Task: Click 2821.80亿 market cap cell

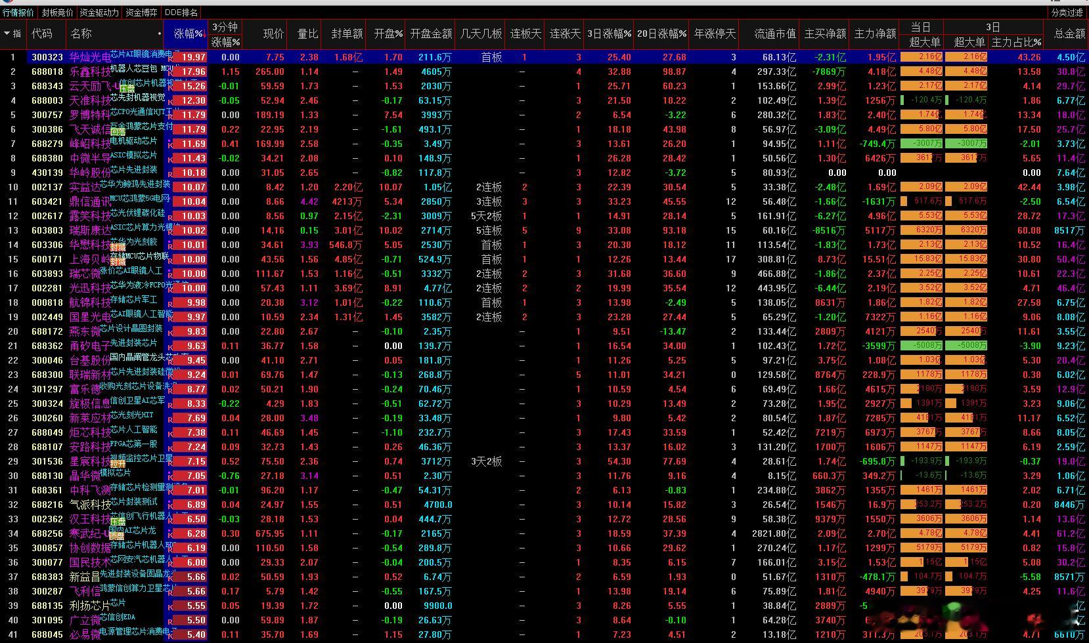Action: [774, 534]
